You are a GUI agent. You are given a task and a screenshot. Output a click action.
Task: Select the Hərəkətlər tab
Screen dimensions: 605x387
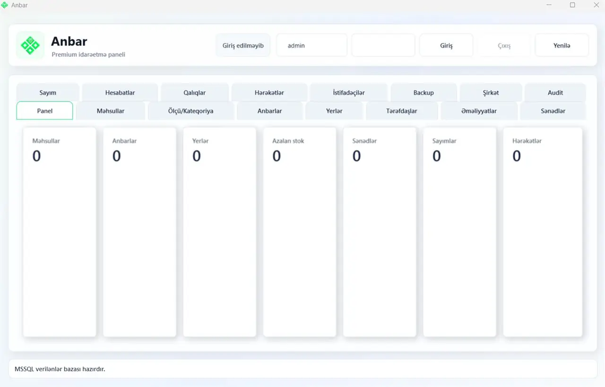pos(269,93)
